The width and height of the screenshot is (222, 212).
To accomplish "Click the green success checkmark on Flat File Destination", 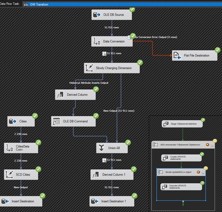I will tap(218, 50).
